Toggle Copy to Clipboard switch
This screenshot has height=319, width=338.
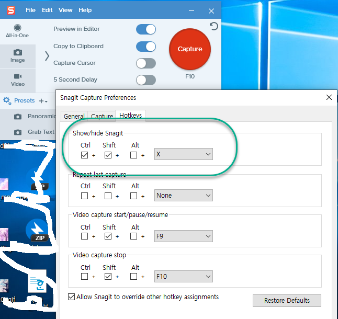tap(146, 47)
